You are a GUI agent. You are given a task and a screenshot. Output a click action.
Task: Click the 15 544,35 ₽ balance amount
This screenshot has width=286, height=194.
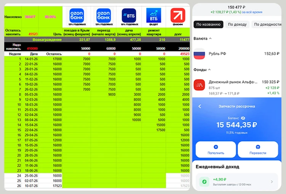coord(236,125)
